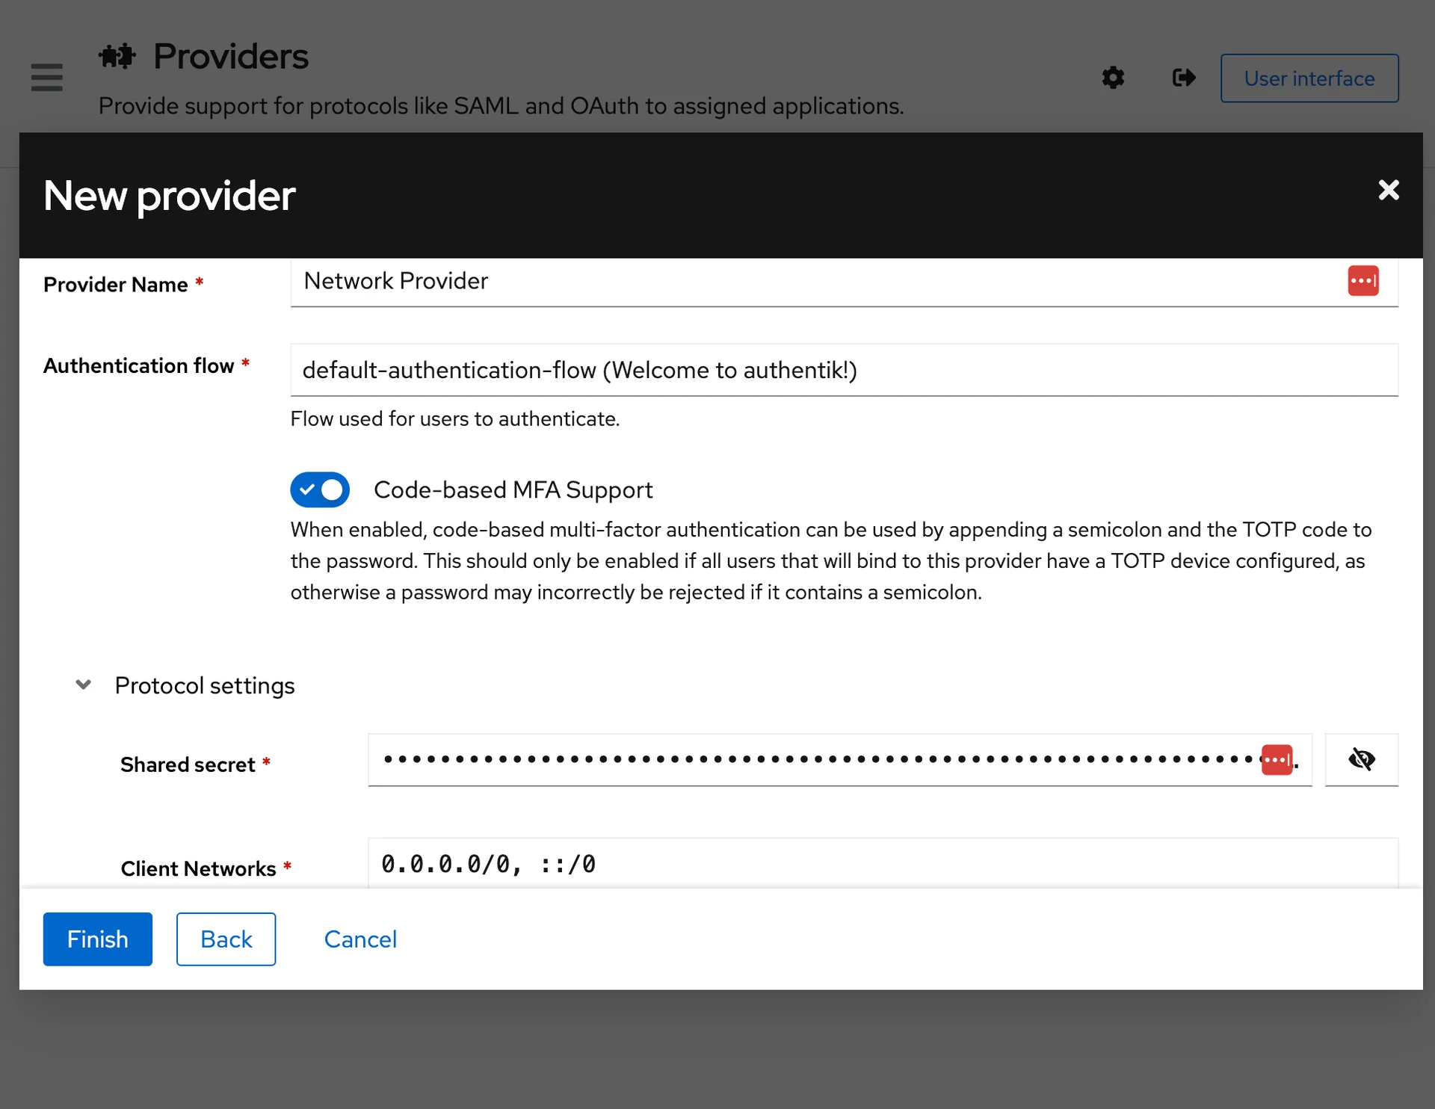1435x1109 pixels.
Task: Open the hamburger sidebar menu
Action: click(46, 77)
